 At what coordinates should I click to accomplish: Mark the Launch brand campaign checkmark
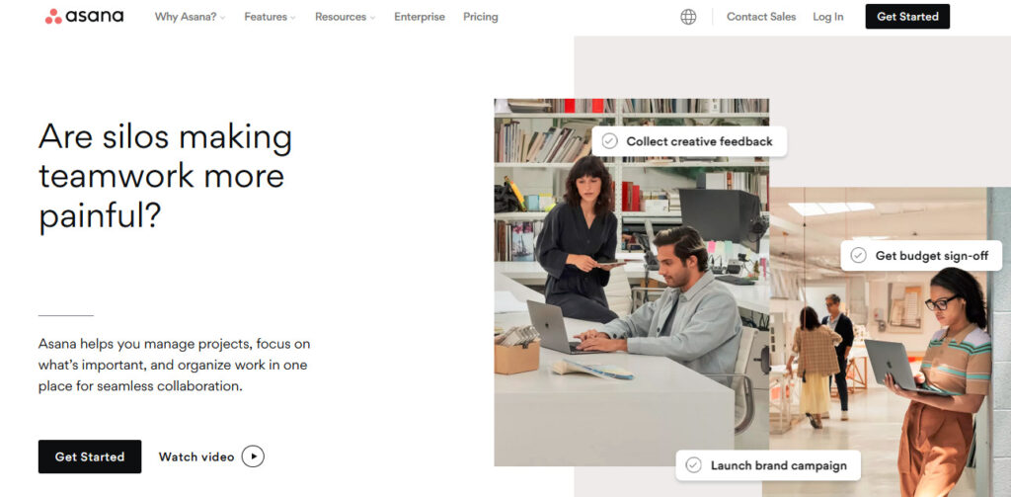click(693, 465)
